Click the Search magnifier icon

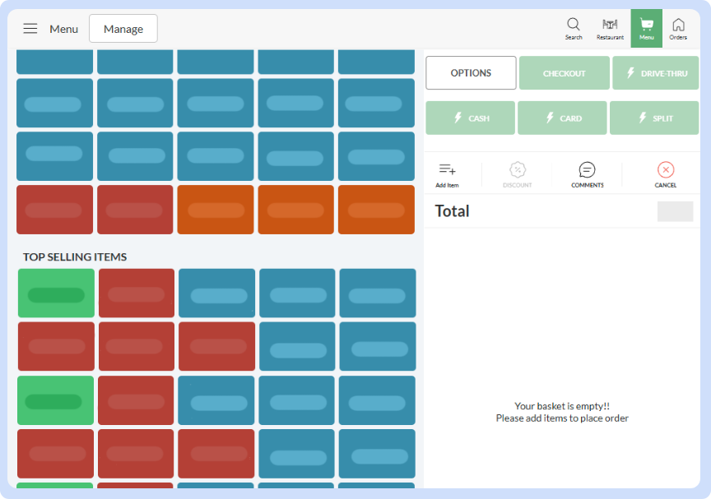coord(574,25)
